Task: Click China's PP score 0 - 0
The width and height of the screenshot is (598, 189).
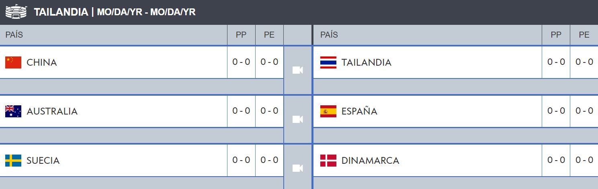Action: pyautogui.click(x=241, y=62)
